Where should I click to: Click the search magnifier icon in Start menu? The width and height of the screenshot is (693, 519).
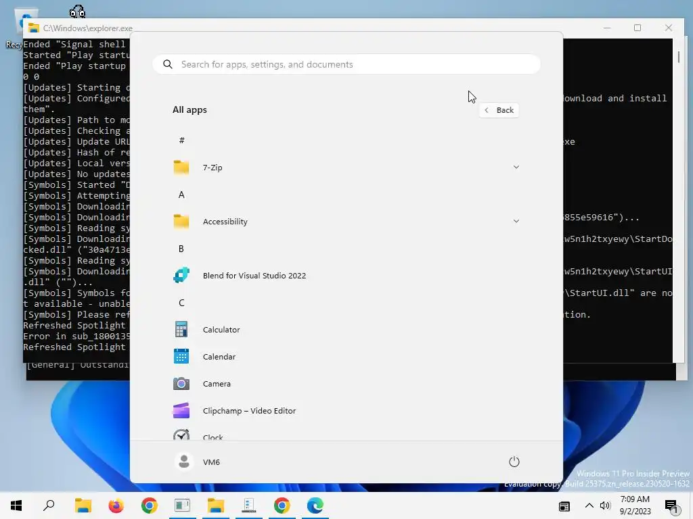pos(168,64)
